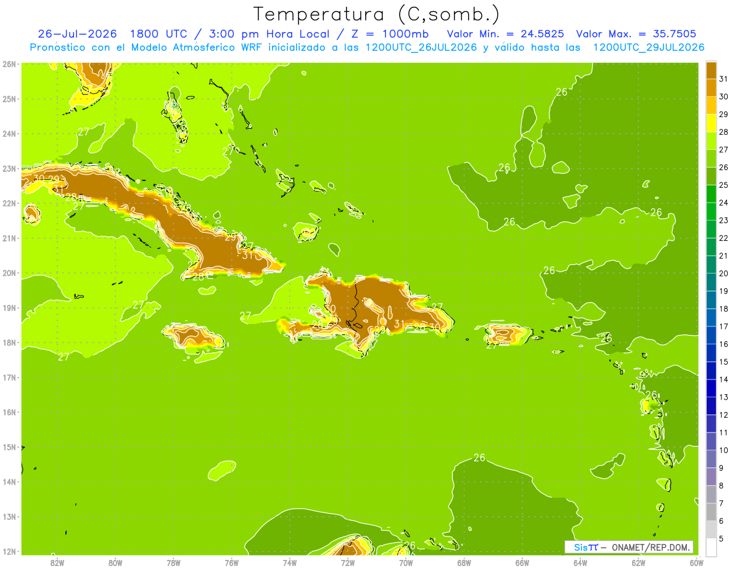Click the '18N' latitude axis label
This screenshot has height=571, width=740.
pyautogui.click(x=9, y=342)
